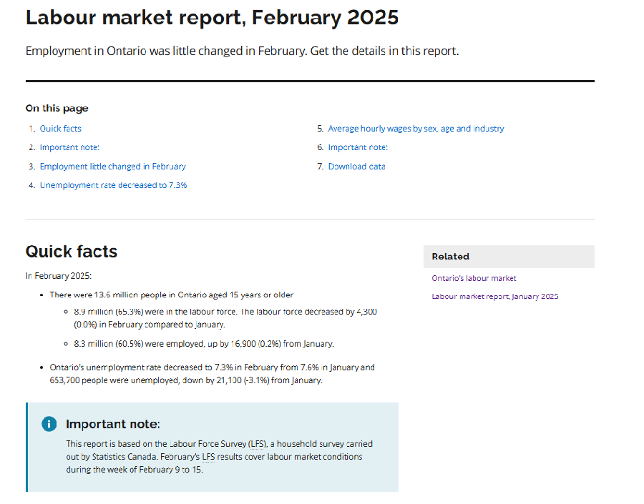Jump to Important note, second contents item
644x504 pixels.
coord(69,147)
